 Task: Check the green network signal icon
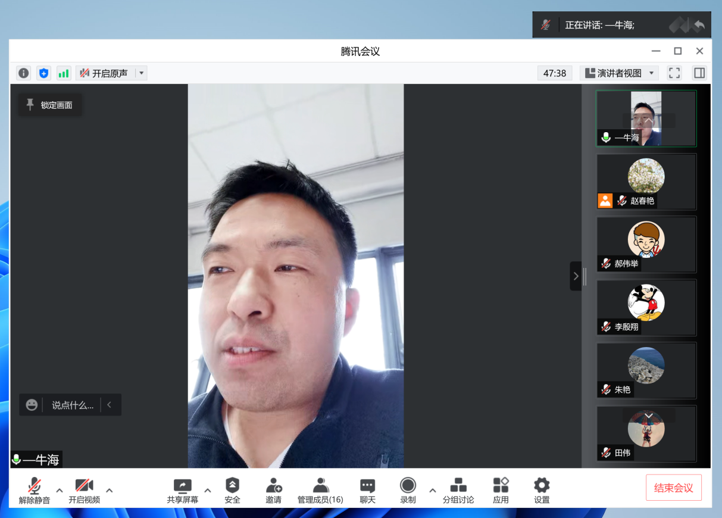(x=64, y=73)
